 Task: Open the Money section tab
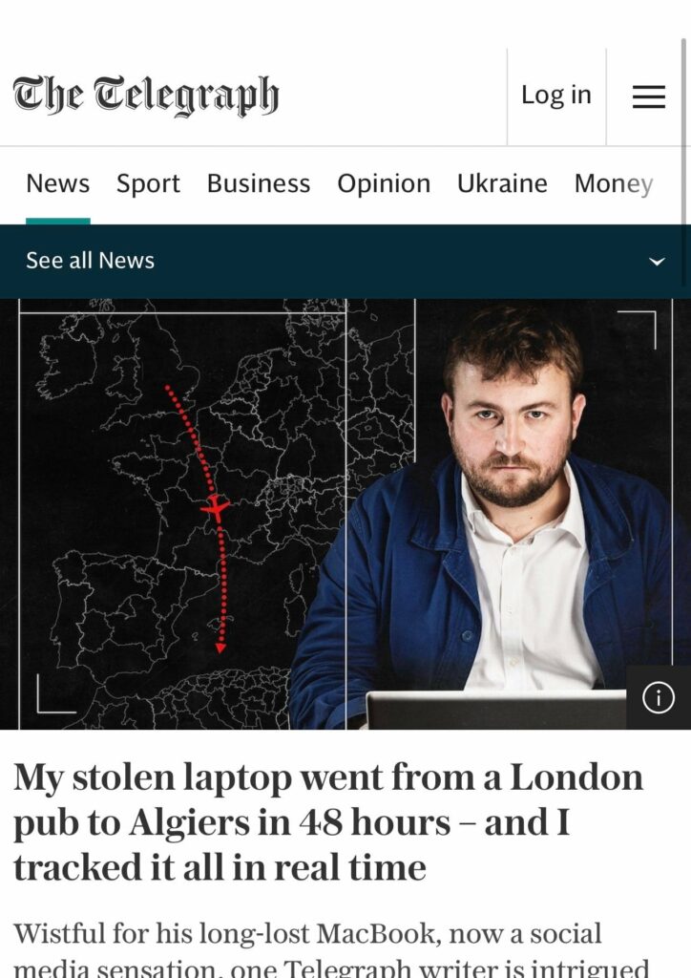tap(614, 183)
